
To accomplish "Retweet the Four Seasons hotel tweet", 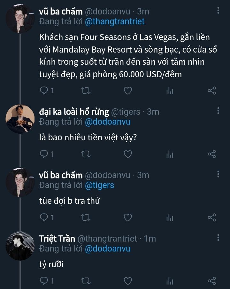I will point(86,91).
